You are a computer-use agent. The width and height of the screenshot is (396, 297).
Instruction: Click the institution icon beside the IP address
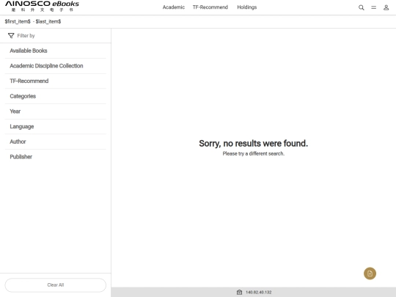tap(239, 292)
